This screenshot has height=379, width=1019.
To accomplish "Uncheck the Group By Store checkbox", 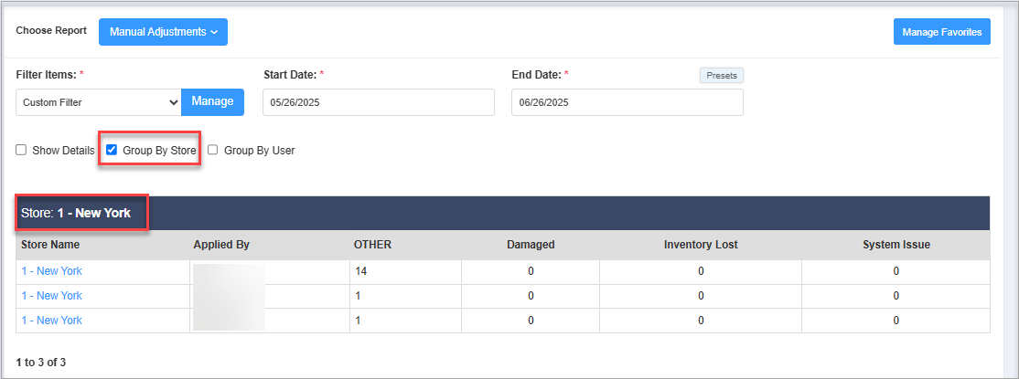I will coord(112,150).
